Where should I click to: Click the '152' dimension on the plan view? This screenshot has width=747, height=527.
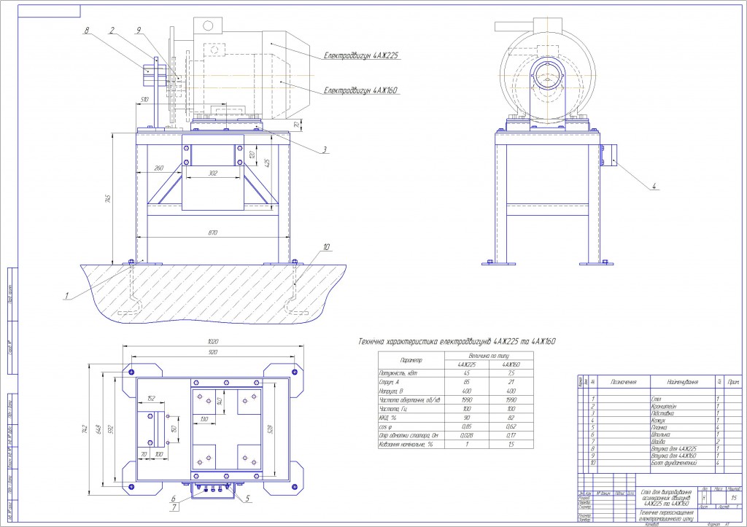151,399
